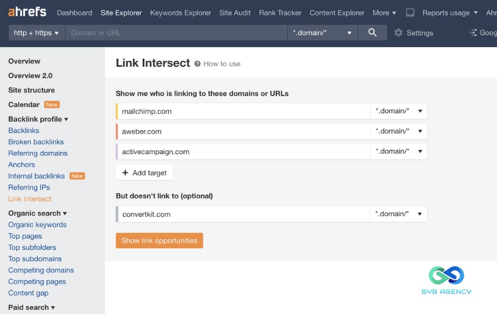The width and height of the screenshot is (497, 314).
Task: Open Settings gear in search bar
Action: pyautogui.click(x=398, y=33)
